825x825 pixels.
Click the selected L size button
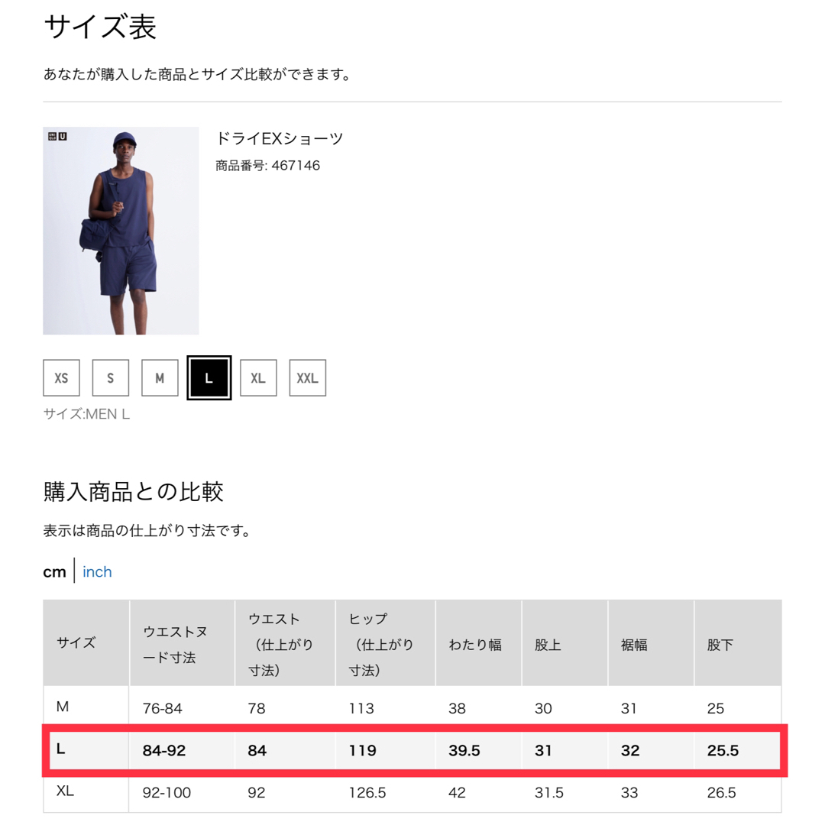tap(209, 378)
